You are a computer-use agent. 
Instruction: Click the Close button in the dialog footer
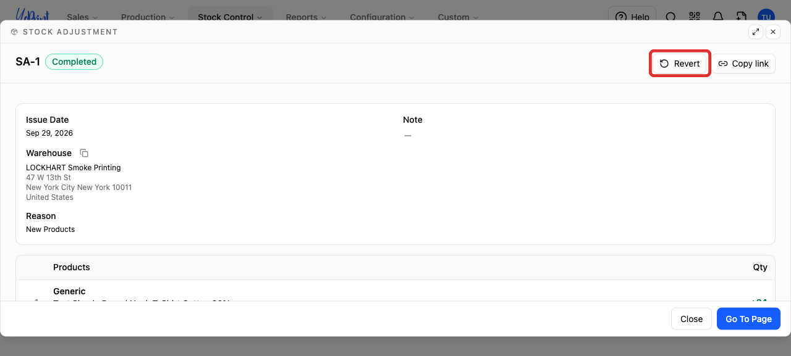click(692, 319)
